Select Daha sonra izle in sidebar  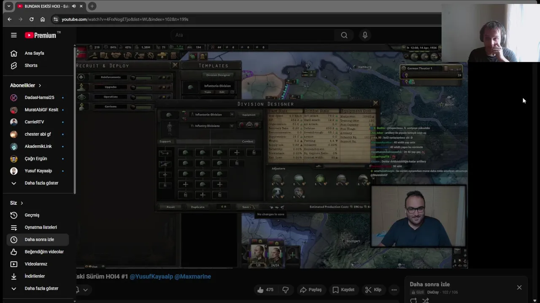[x=38, y=239]
